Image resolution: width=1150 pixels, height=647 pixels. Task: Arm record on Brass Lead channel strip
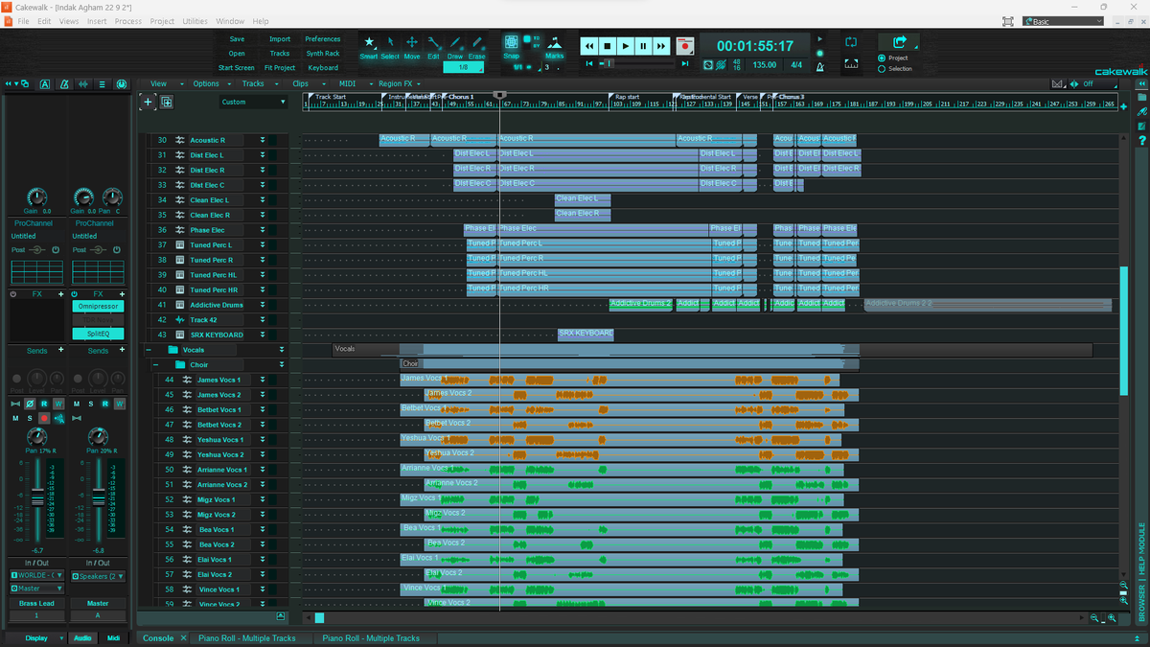click(x=44, y=419)
